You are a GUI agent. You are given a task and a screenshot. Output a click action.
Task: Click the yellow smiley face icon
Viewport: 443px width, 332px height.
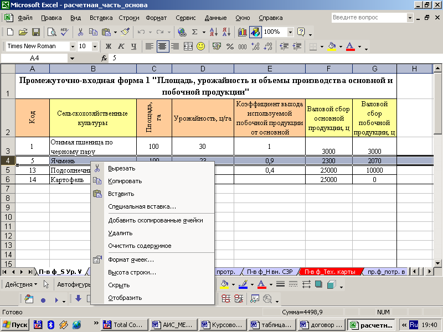(201, 46)
